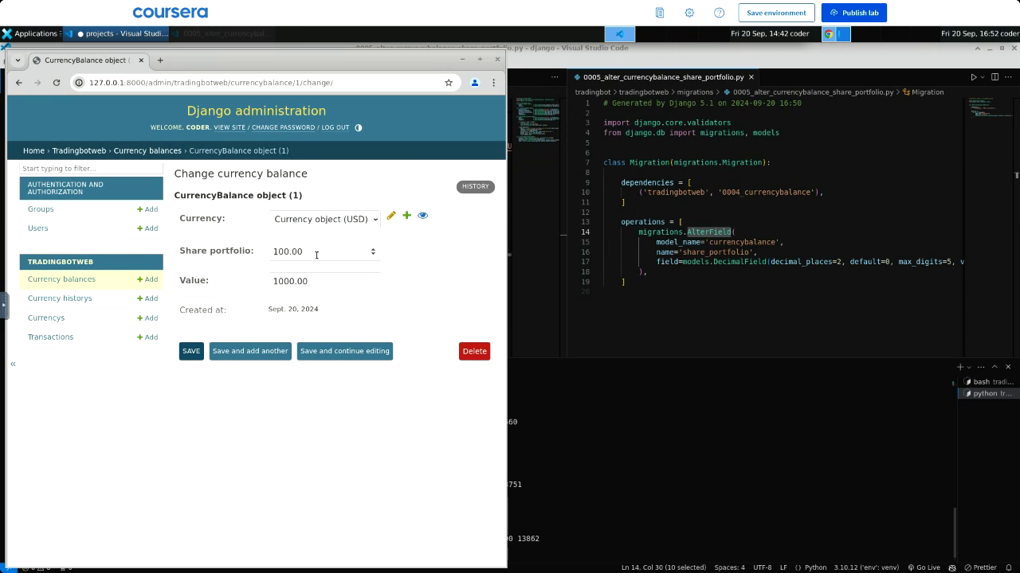This screenshot has width=1020, height=573.
Task: Collapse the admin sidebar navigation
Action: pyautogui.click(x=13, y=364)
